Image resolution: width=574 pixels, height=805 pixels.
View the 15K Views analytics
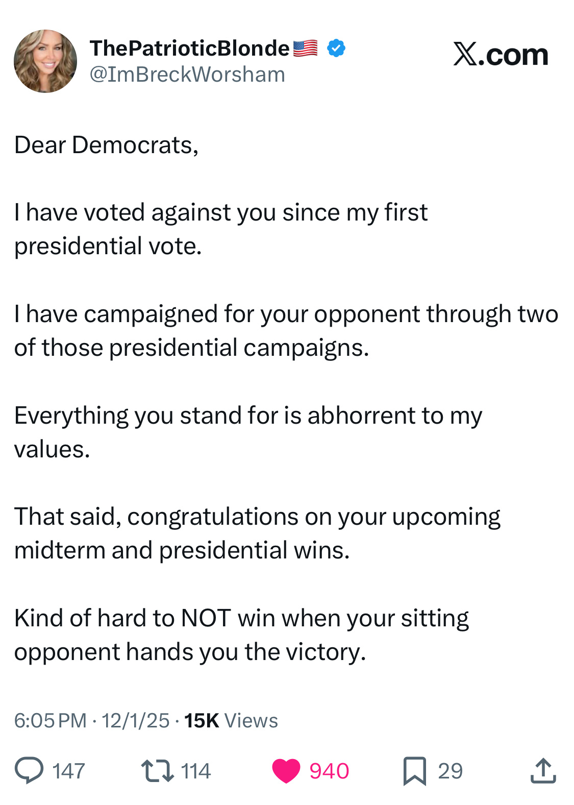[x=231, y=721]
